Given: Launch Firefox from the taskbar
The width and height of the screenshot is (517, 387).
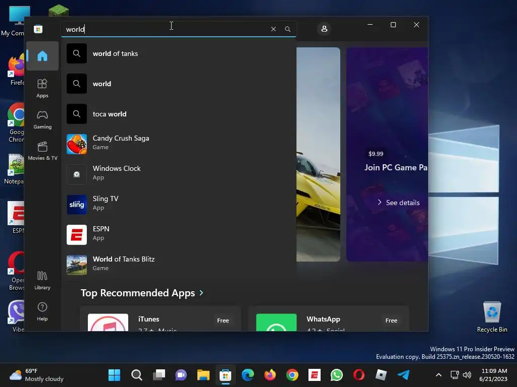Looking at the screenshot, I should pyautogui.click(x=270, y=375).
